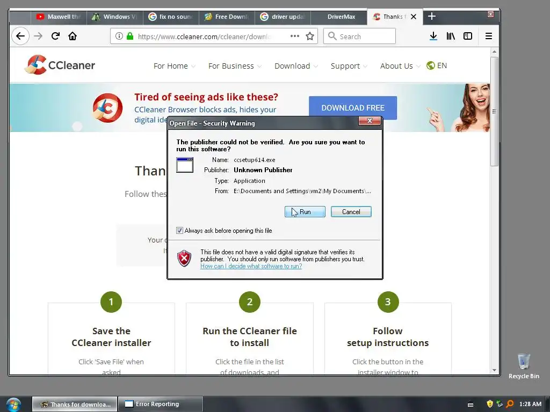
Task: Expand the About Us dropdown menu
Action: tap(400, 66)
